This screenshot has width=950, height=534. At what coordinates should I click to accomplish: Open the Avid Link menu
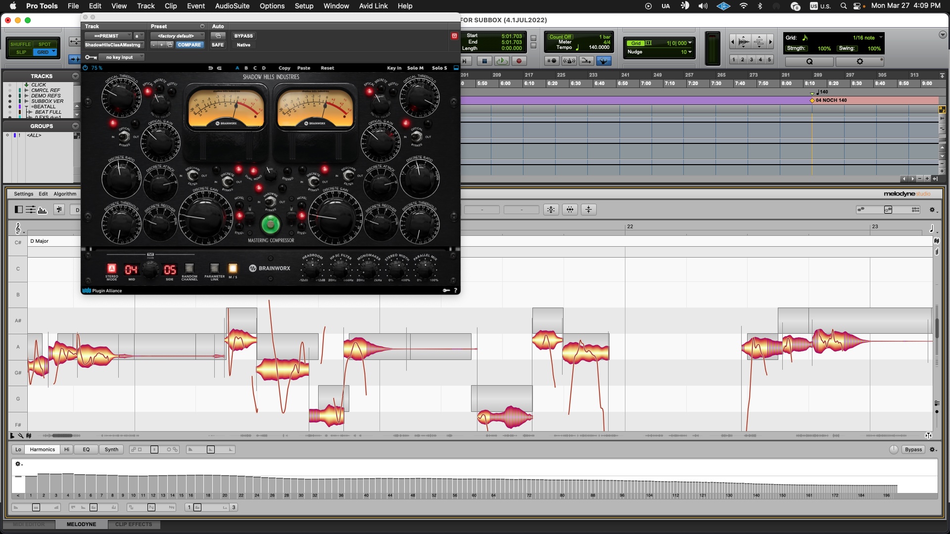click(373, 6)
